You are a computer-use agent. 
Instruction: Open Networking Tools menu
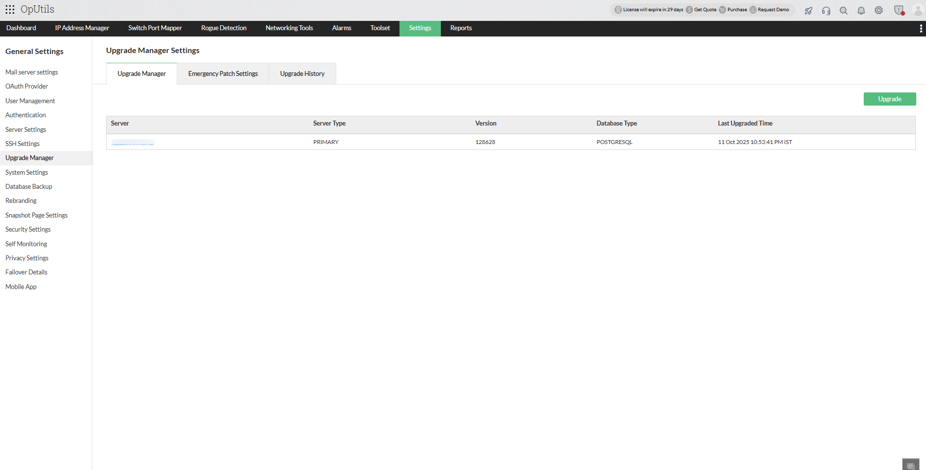tap(290, 28)
